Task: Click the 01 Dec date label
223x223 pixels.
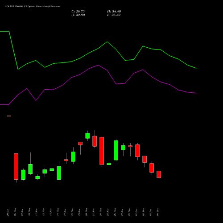Action: (x=136, y=212)
